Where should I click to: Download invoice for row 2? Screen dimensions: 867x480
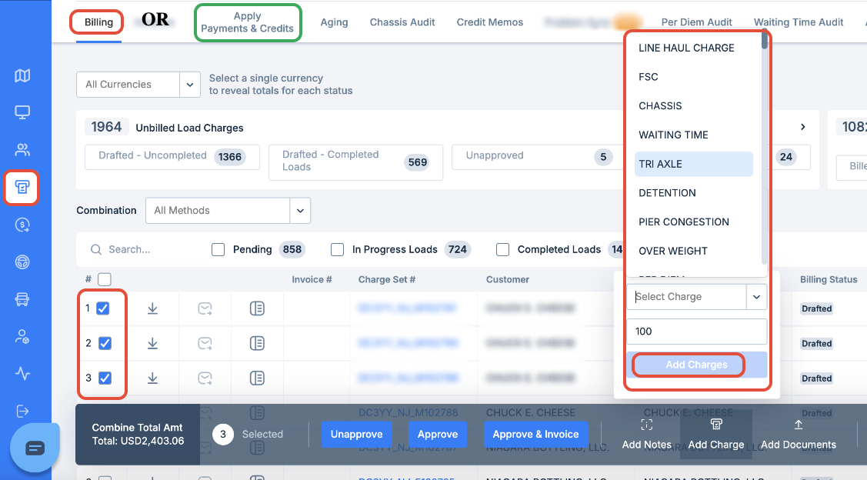tap(152, 343)
